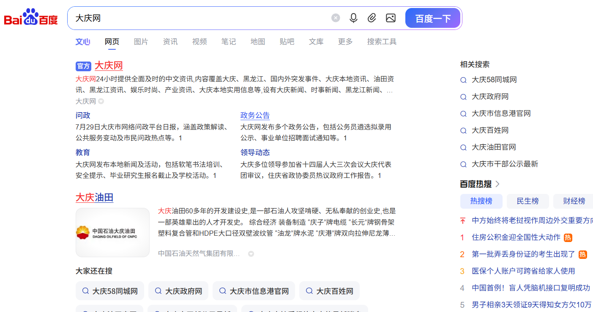Click the small 大庆网 source label

coord(86,101)
